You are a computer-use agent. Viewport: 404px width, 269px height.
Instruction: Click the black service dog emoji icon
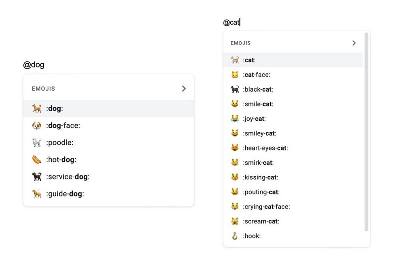(37, 177)
